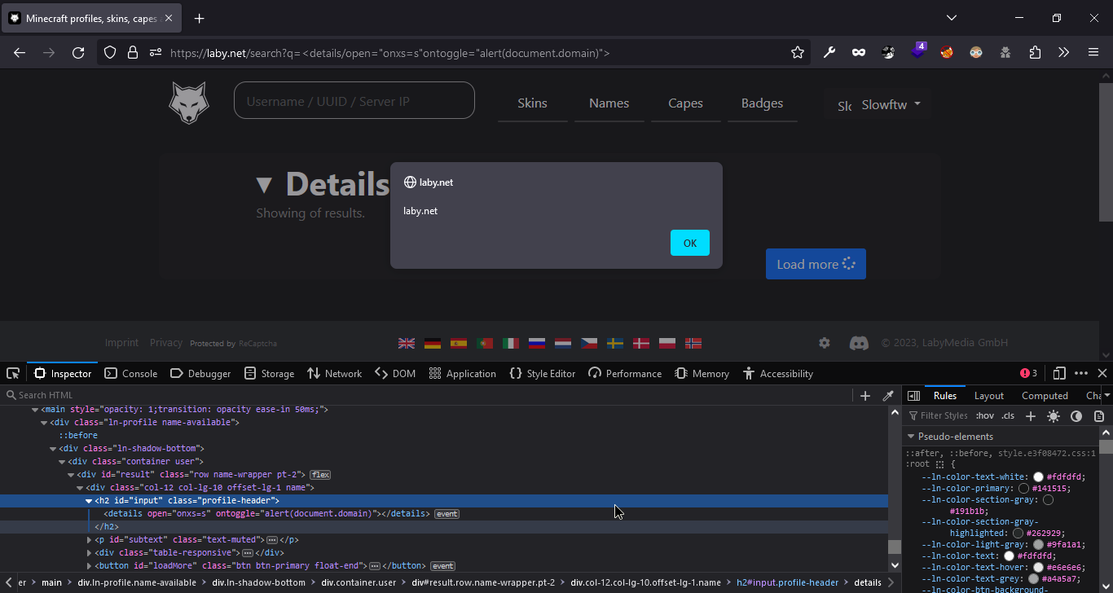This screenshot has width=1113, height=593.
Task: Open the Firefox application menu
Action: point(1093,52)
